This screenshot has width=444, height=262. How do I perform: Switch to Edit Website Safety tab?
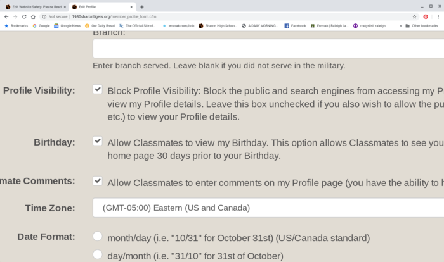pyautogui.click(x=34, y=7)
